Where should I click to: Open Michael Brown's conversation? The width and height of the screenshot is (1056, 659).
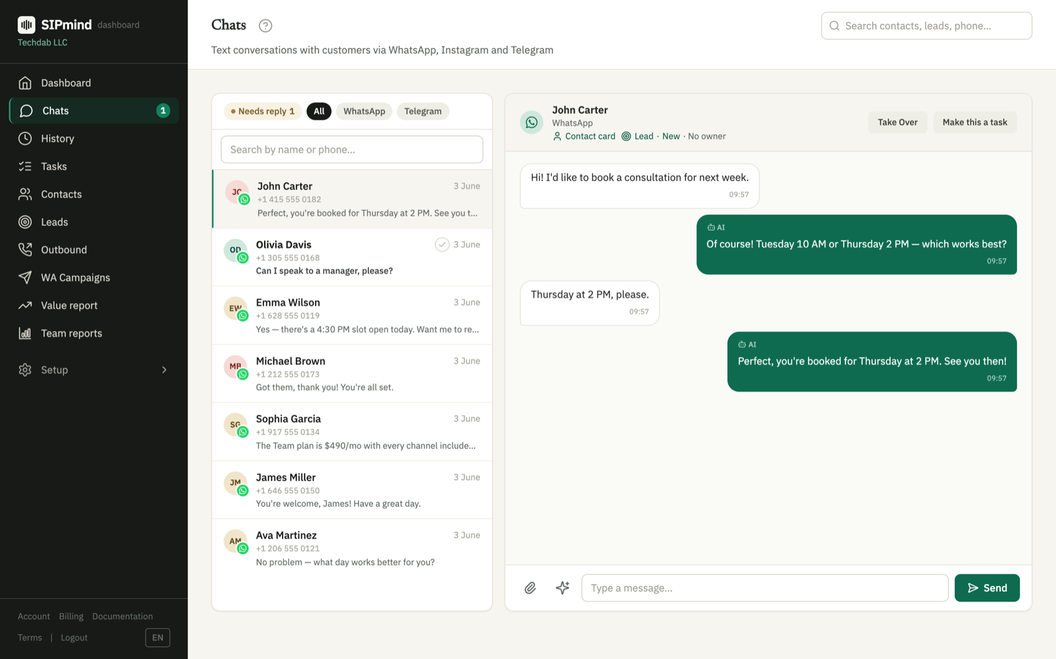[x=352, y=374]
